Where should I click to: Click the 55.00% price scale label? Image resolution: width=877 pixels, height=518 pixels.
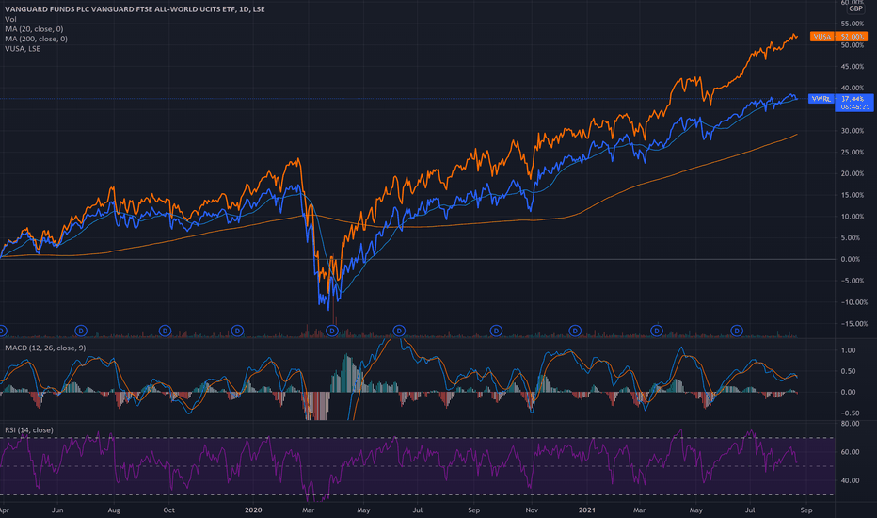tap(853, 24)
